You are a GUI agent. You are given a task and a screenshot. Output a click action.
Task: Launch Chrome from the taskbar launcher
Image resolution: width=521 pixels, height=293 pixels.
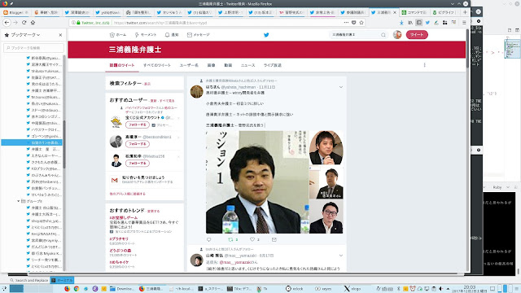click(x=77, y=289)
